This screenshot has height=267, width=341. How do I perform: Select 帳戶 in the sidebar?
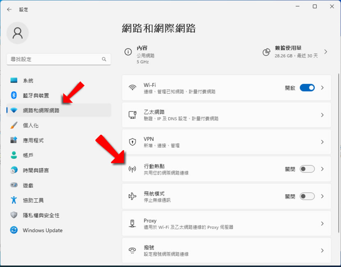pyautogui.click(x=59, y=155)
